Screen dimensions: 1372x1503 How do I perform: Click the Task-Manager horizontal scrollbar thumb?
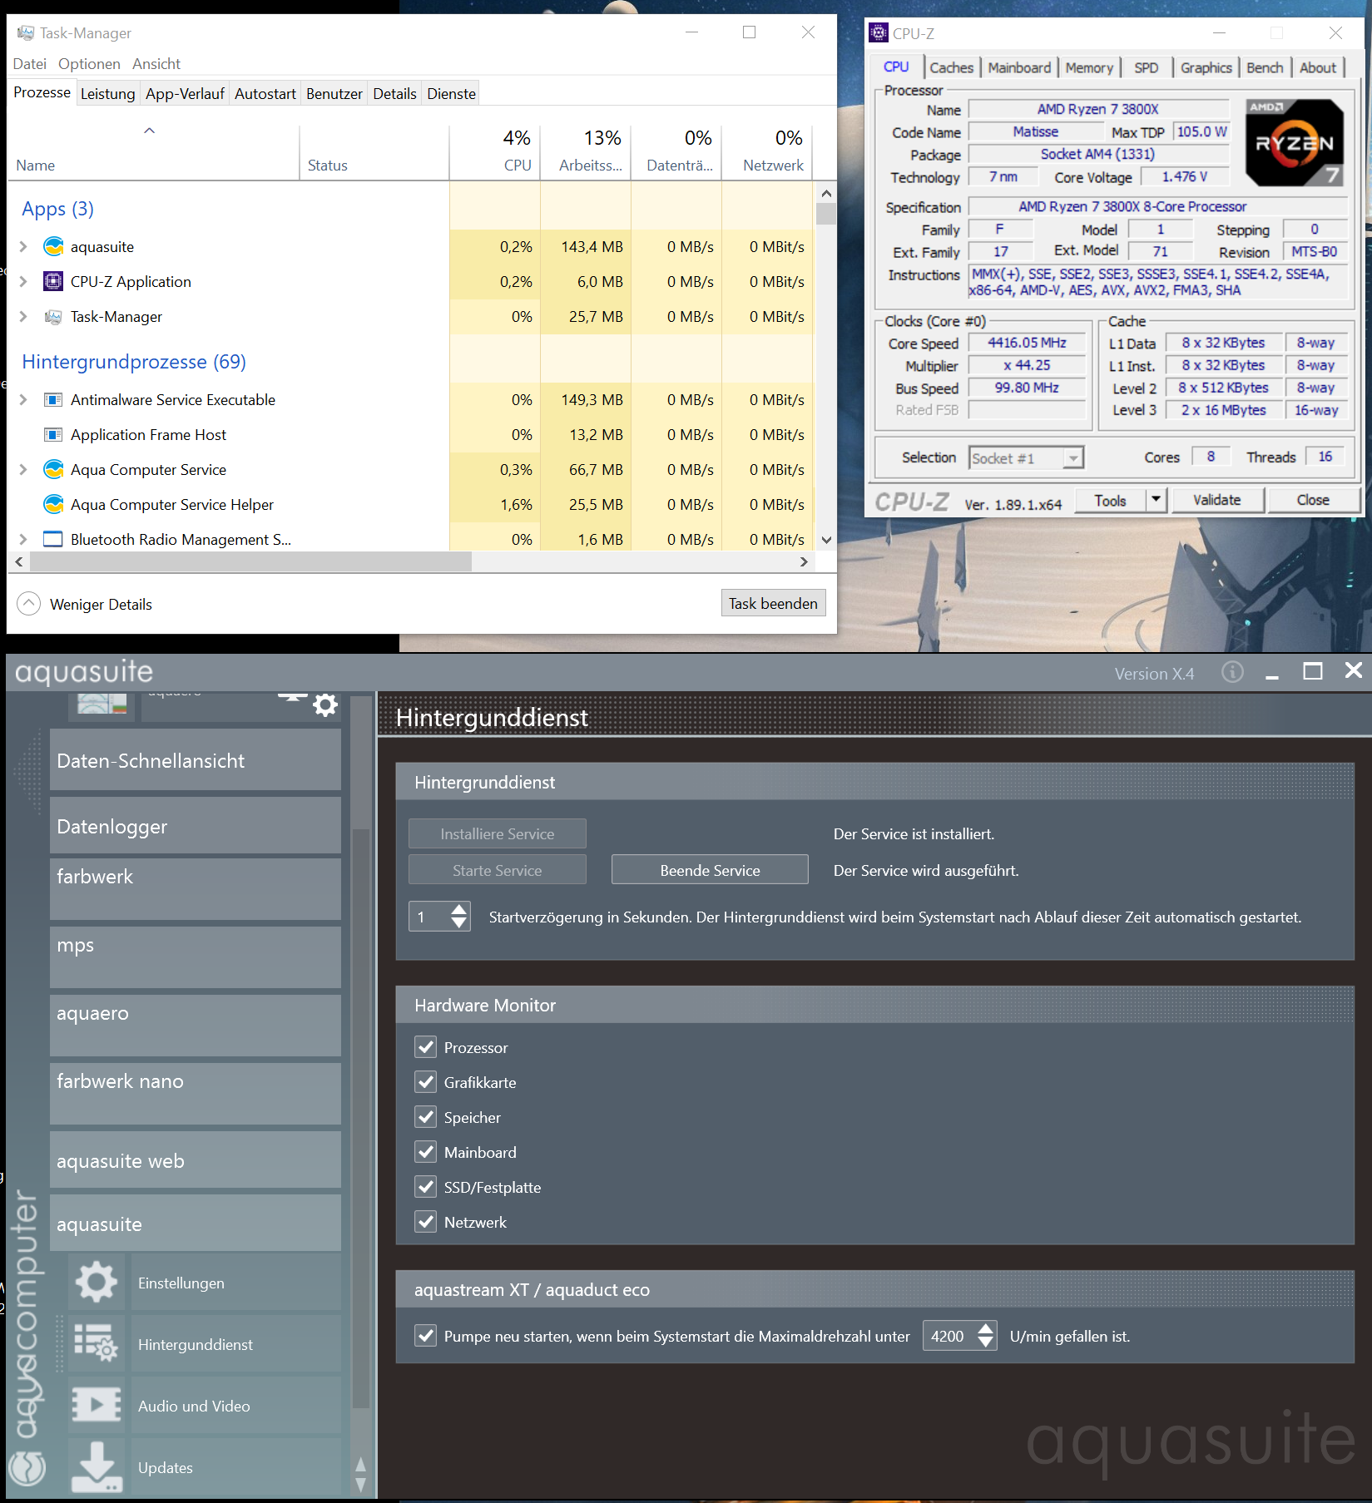click(x=250, y=561)
